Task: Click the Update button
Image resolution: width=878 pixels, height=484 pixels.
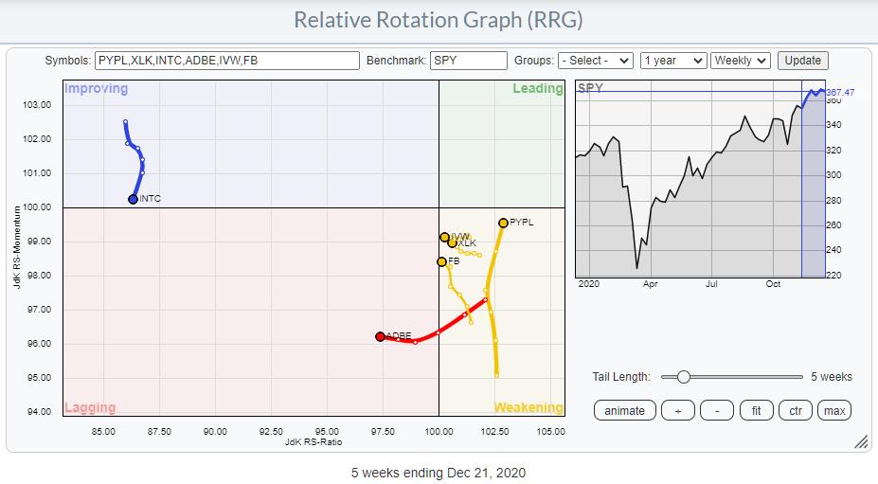Action: pos(802,61)
